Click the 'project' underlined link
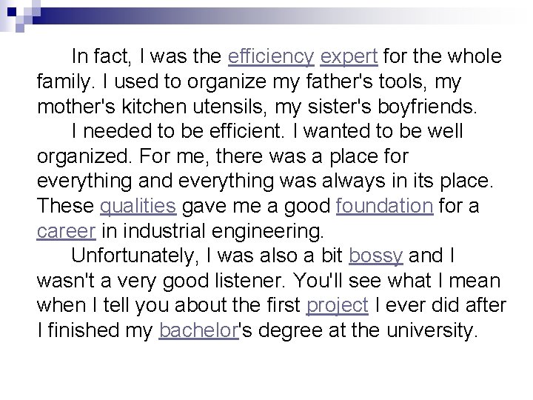Screen dimensions: 533x400 click(338, 305)
